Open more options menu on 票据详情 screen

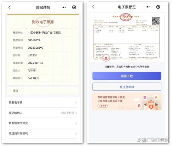point(64,7)
